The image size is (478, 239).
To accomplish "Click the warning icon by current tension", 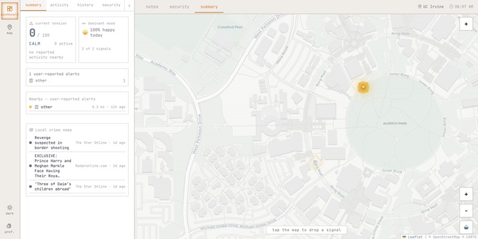I will [x=31, y=23].
